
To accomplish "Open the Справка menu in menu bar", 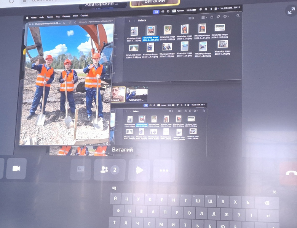I will click(x=84, y=16).
